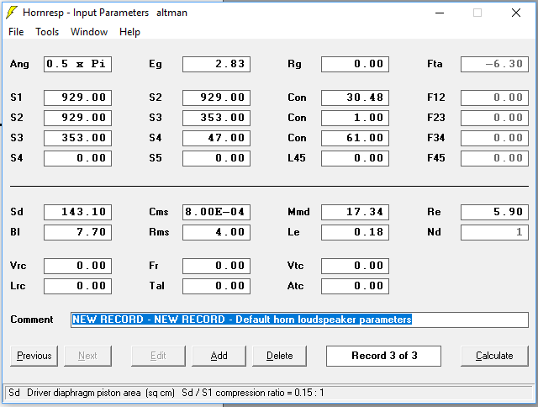Click the topmost Con label to toggle flare type
Viewport: 538px width, 407px height.
[x=297, y=98]
